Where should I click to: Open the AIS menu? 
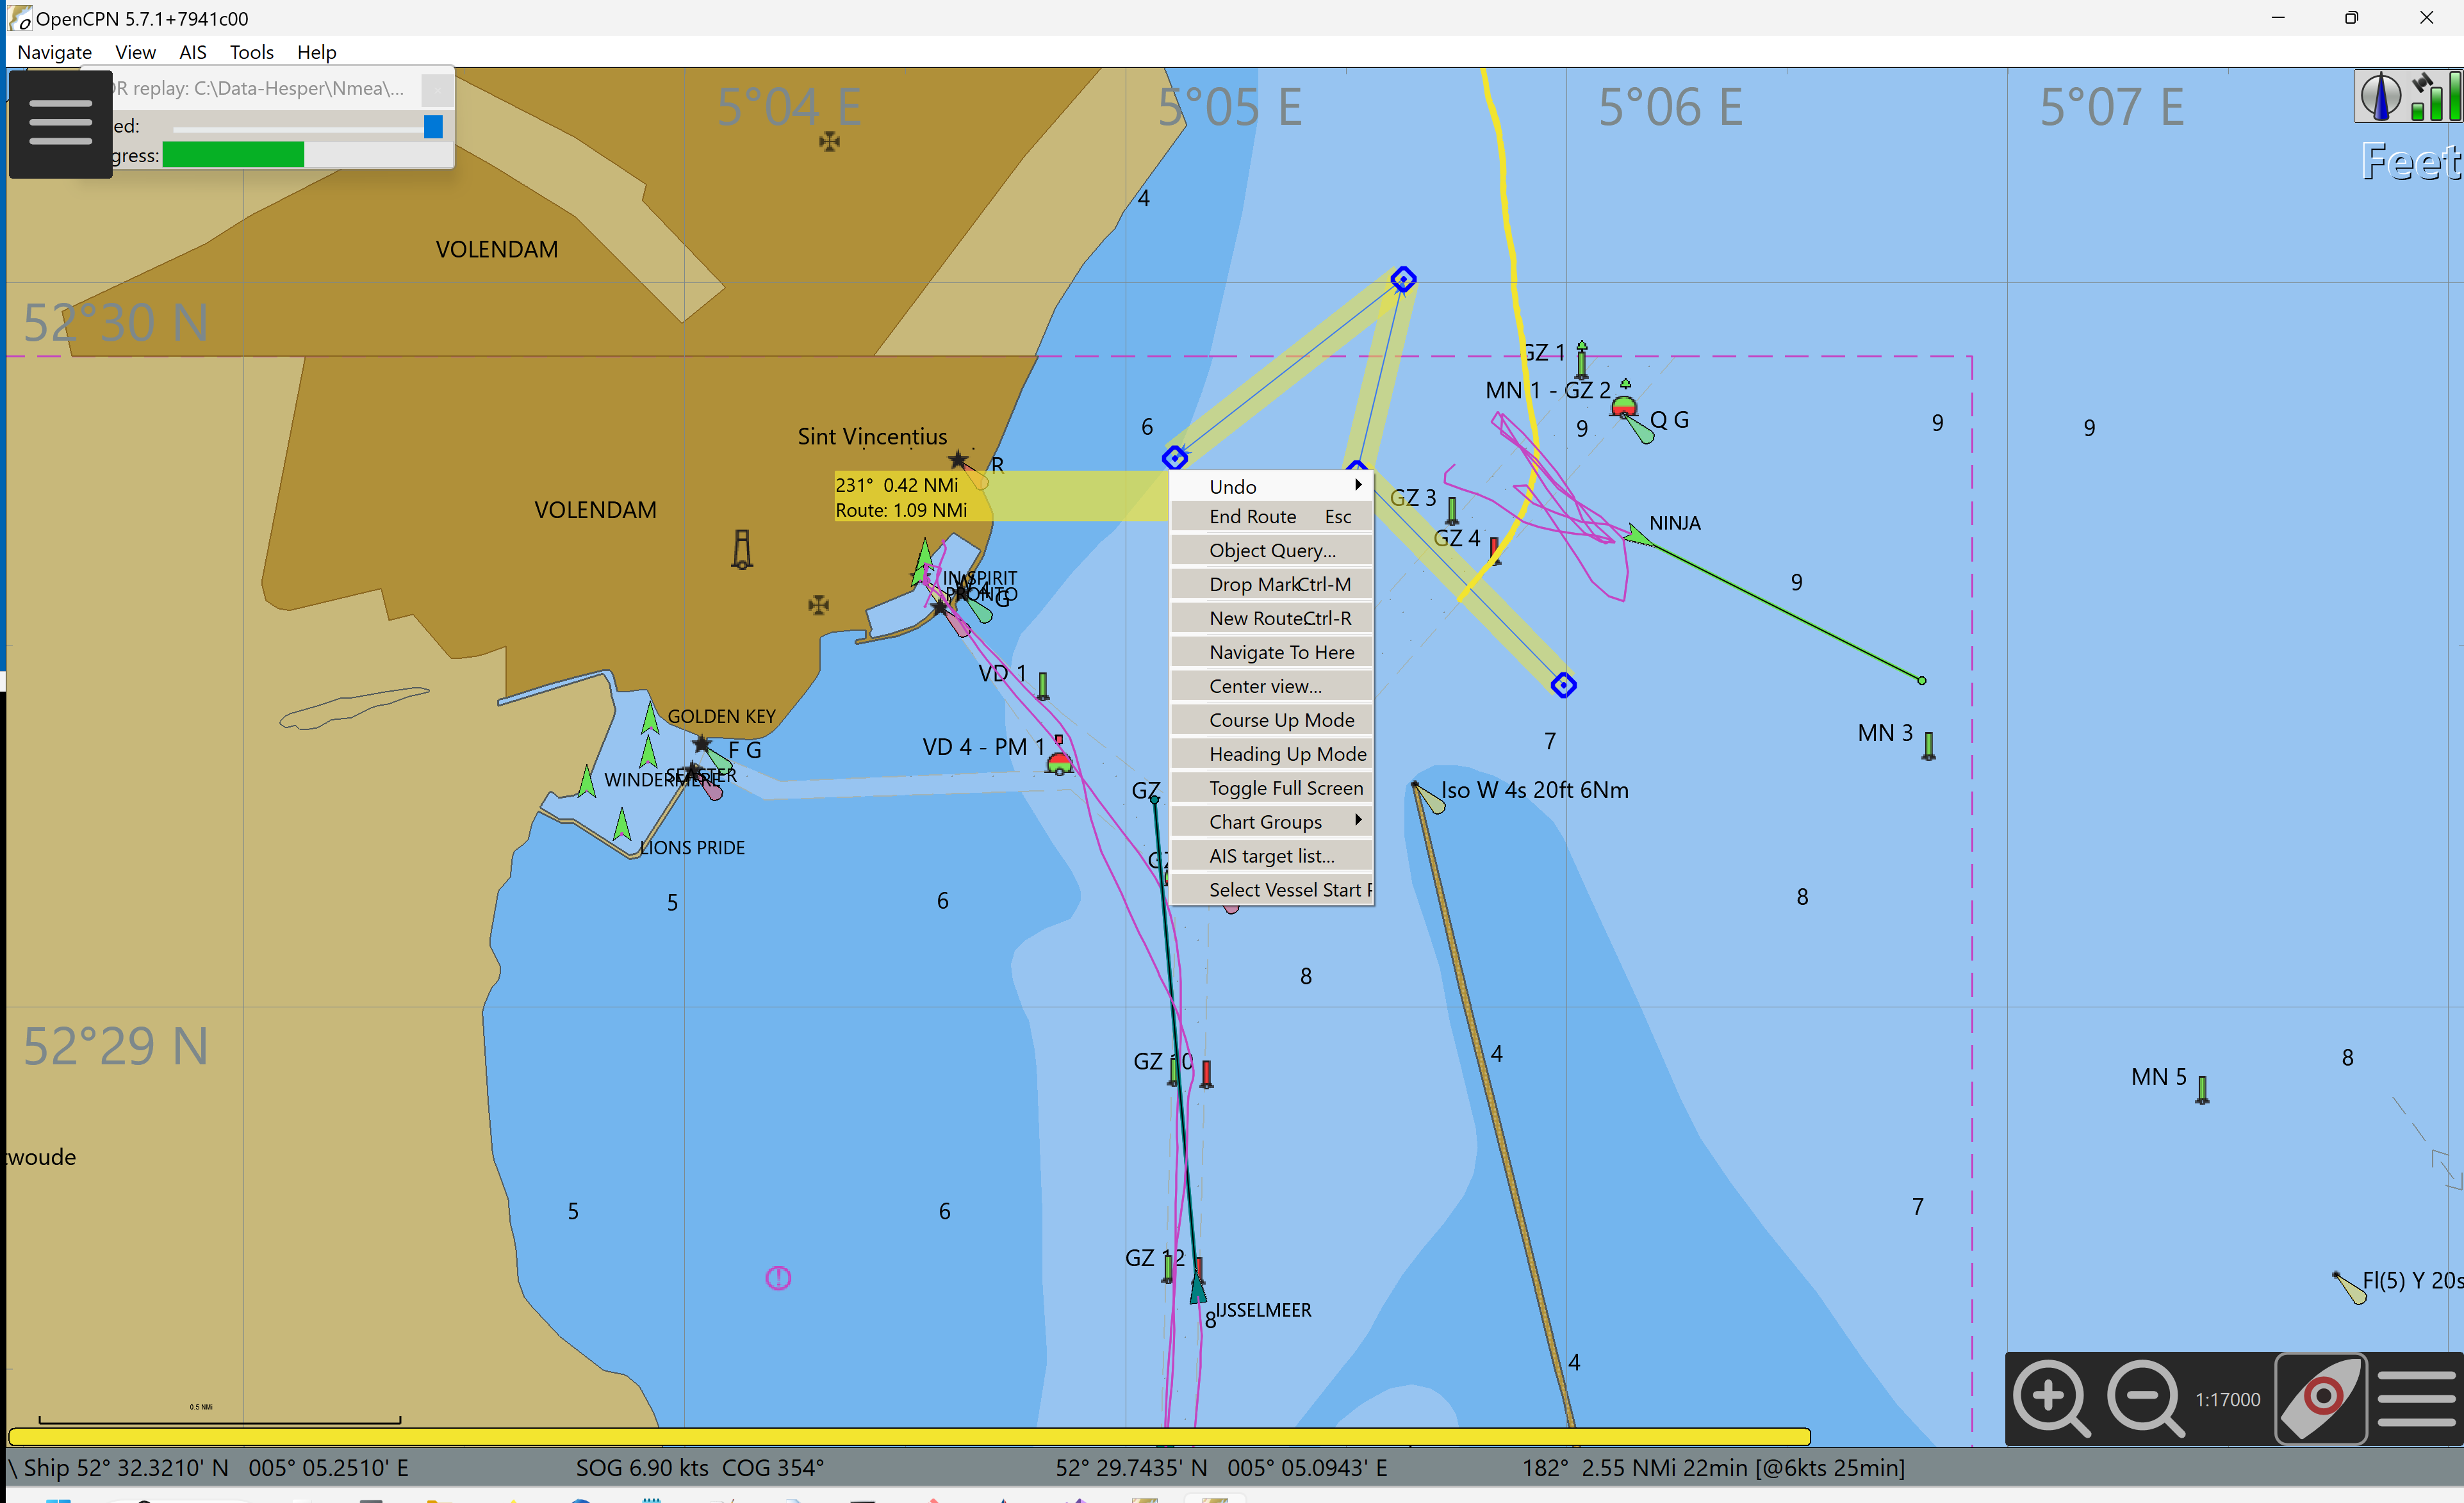pyautogui.click(x=192, y=52)
